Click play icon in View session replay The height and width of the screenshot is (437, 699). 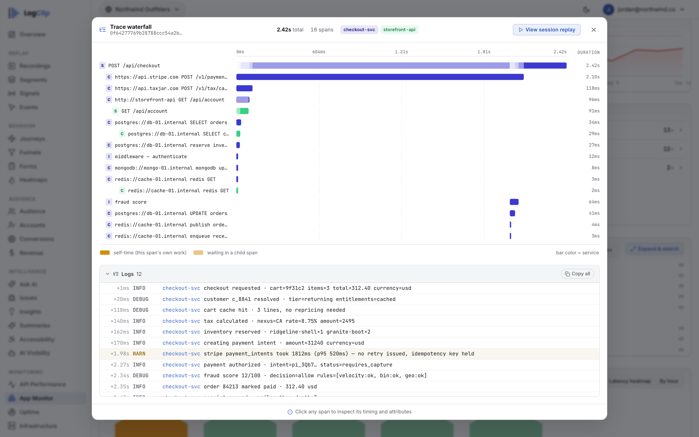521,30
